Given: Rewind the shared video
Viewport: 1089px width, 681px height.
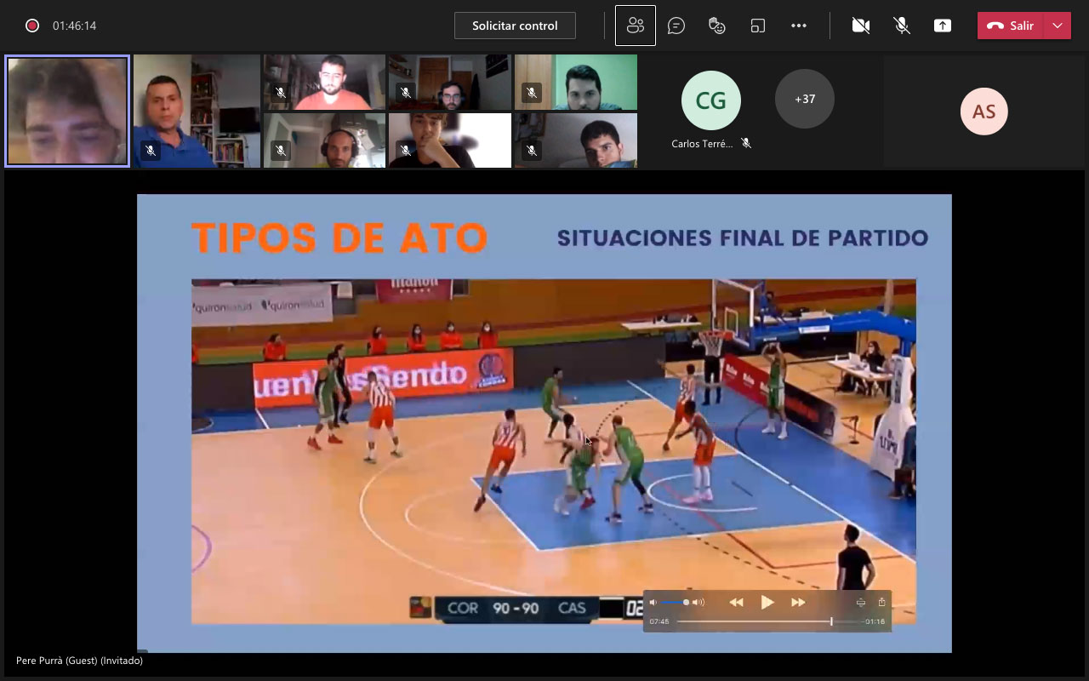Looking at the screenshot, I should coord(737,602).
